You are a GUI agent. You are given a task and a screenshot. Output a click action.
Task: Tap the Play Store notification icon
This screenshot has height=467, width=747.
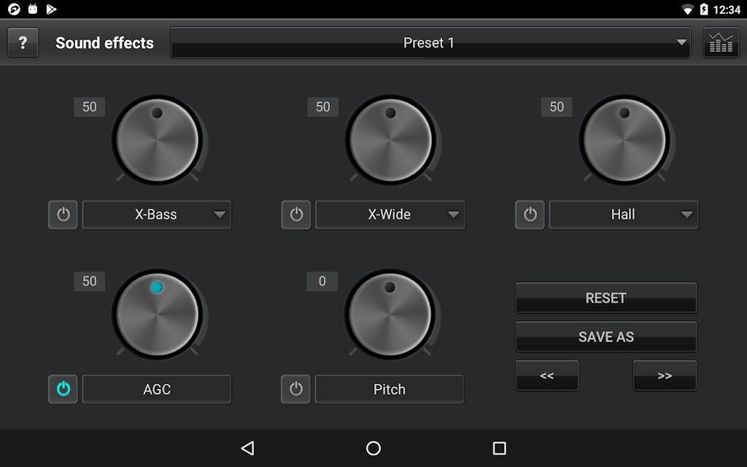click(x=51, y=9)
